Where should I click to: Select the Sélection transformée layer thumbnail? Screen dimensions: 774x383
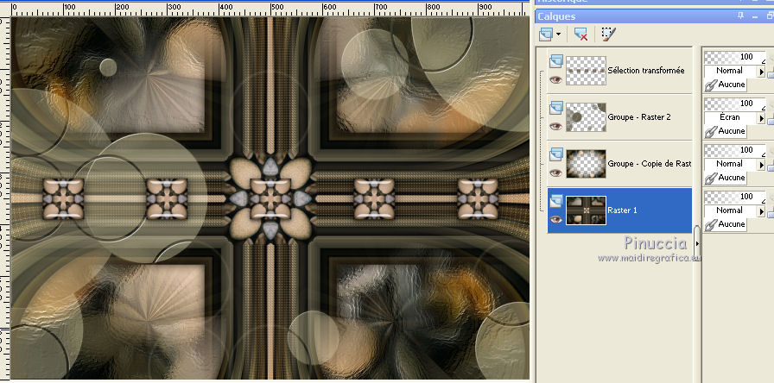pos(586,71)
